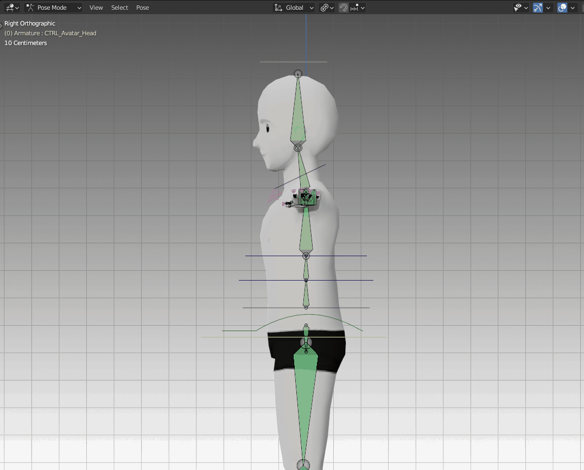This screenshot has height=470, width=584.
Task: Toggle viewport gizmos
Action: pyautogui.click(x=537, y=8)
